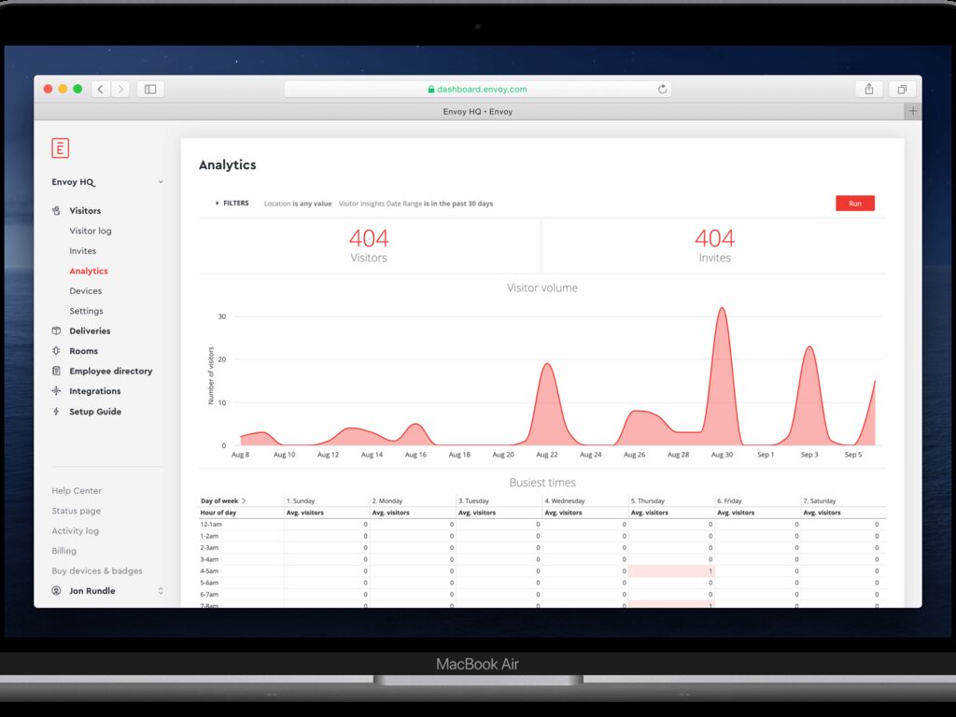The width and height of the screenshot is (956, 717).
Task: Click the Rooms icon in sidebar
Action: [56, 351]
